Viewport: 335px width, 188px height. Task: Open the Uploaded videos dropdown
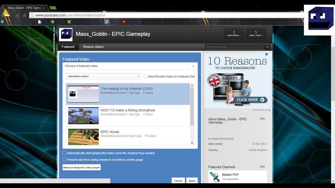[x=103, y=76]
